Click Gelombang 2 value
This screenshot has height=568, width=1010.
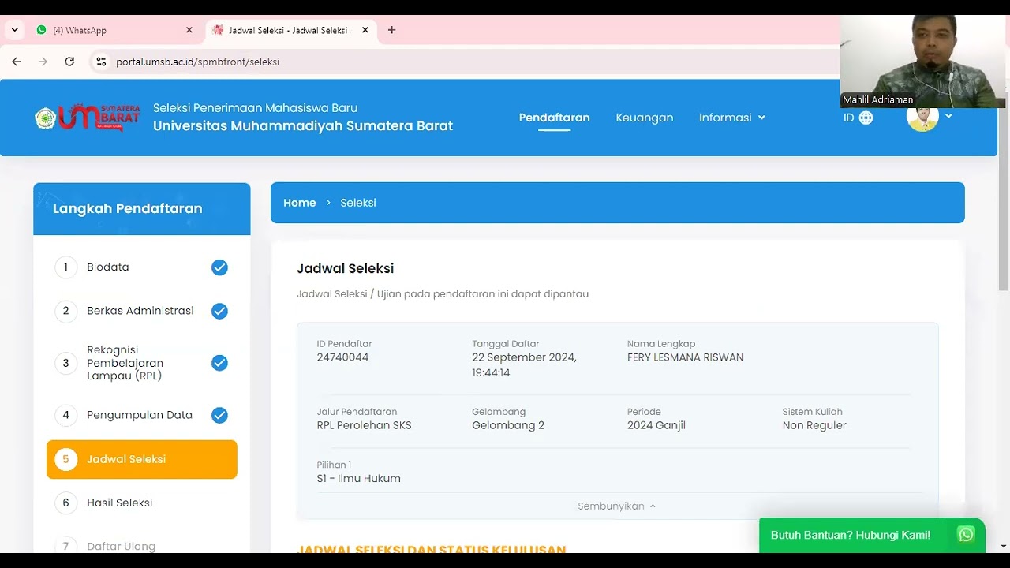(x=508, y=425)
